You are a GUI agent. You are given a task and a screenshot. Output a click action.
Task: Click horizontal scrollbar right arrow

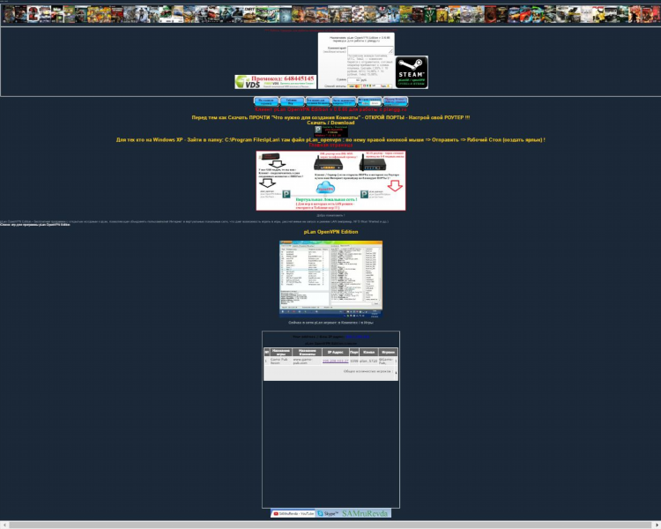[x=657, y=525]
